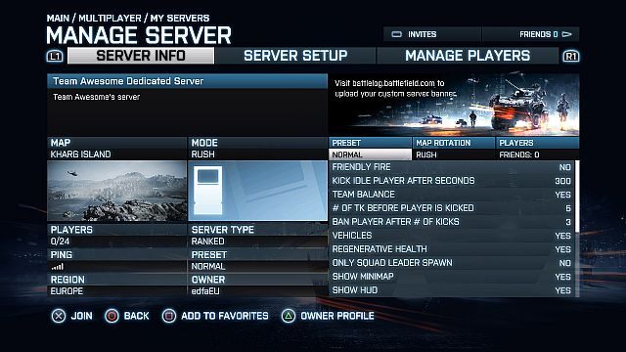
Task: Select the Preset column header
Action: [370, 143]
